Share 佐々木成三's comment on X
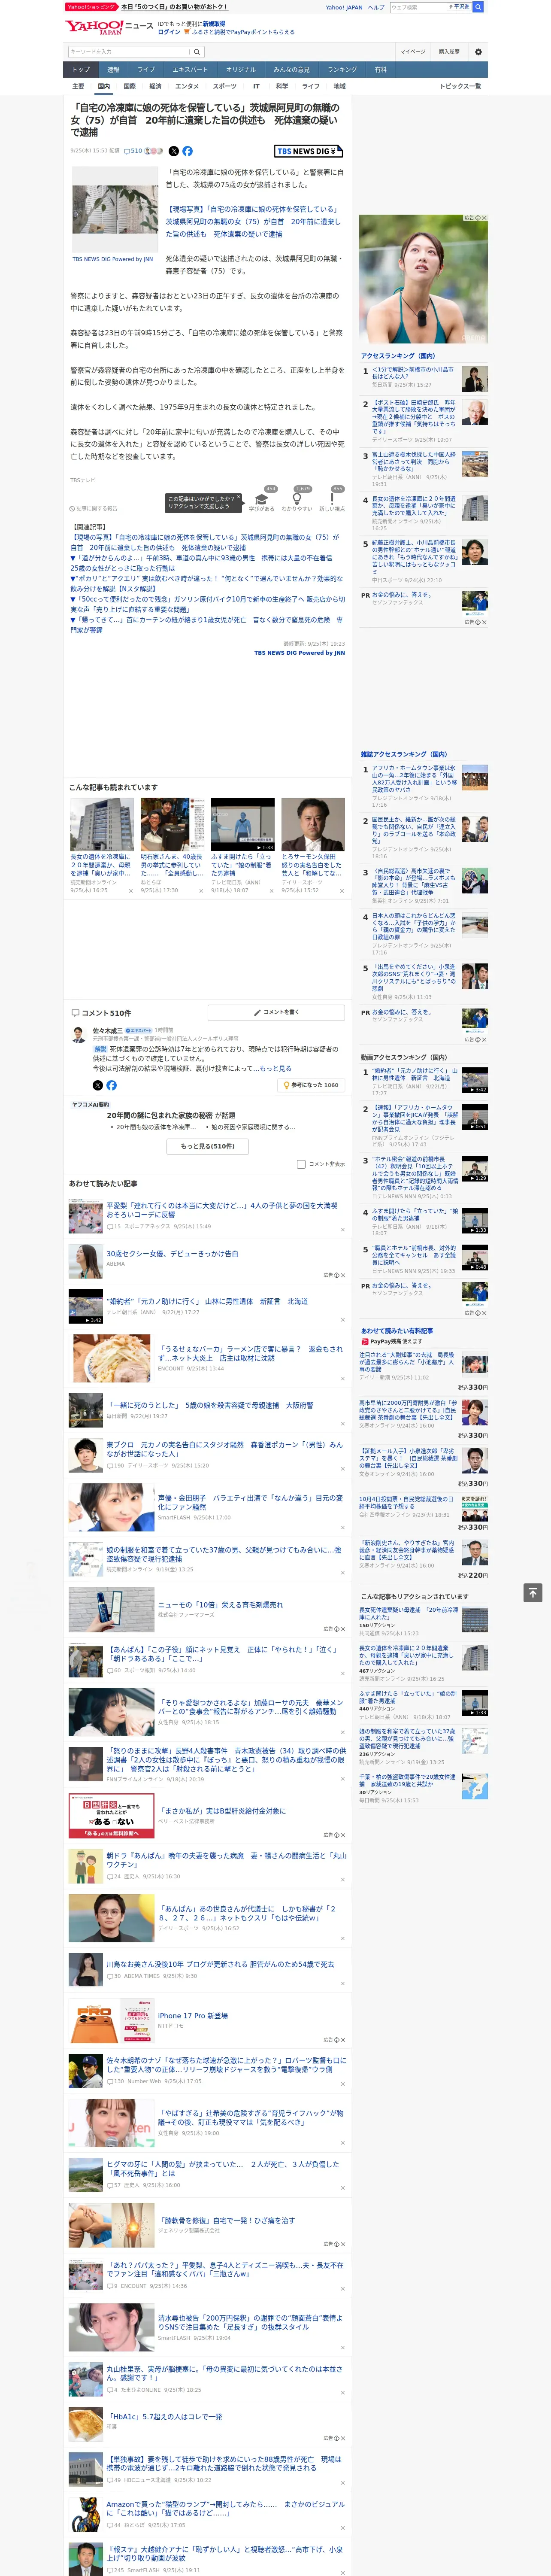Image resolution: width=551 pixels, height=2576 pixels. click(x=97, y=1084)
